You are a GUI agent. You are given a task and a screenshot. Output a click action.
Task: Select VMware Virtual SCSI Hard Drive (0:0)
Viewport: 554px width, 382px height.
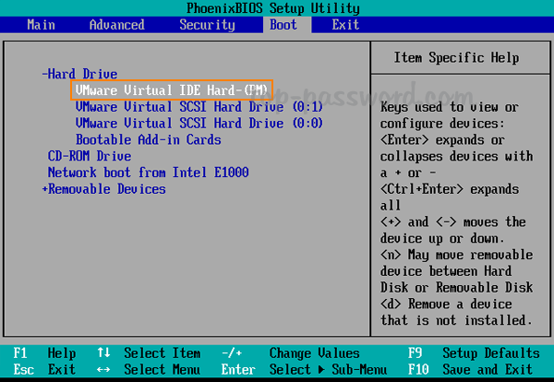pos(199,124)
